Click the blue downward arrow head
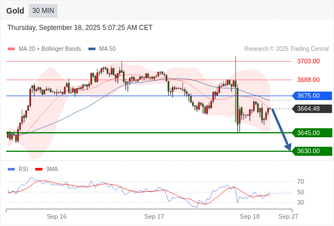 tap(288, 147)
